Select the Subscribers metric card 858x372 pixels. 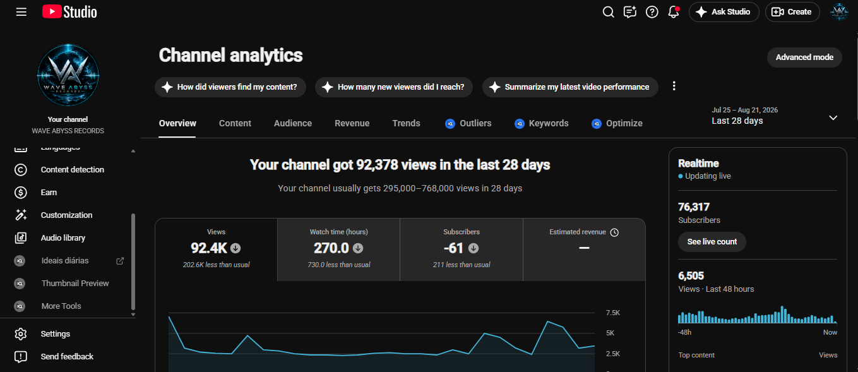462,249
